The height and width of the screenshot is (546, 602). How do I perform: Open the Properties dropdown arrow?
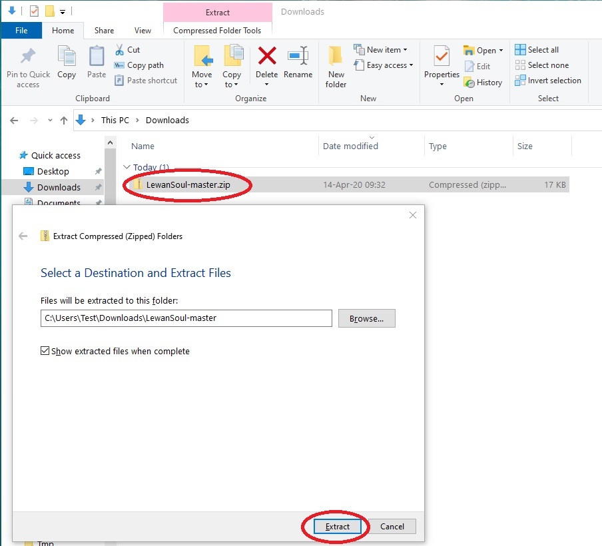[442, 85]
